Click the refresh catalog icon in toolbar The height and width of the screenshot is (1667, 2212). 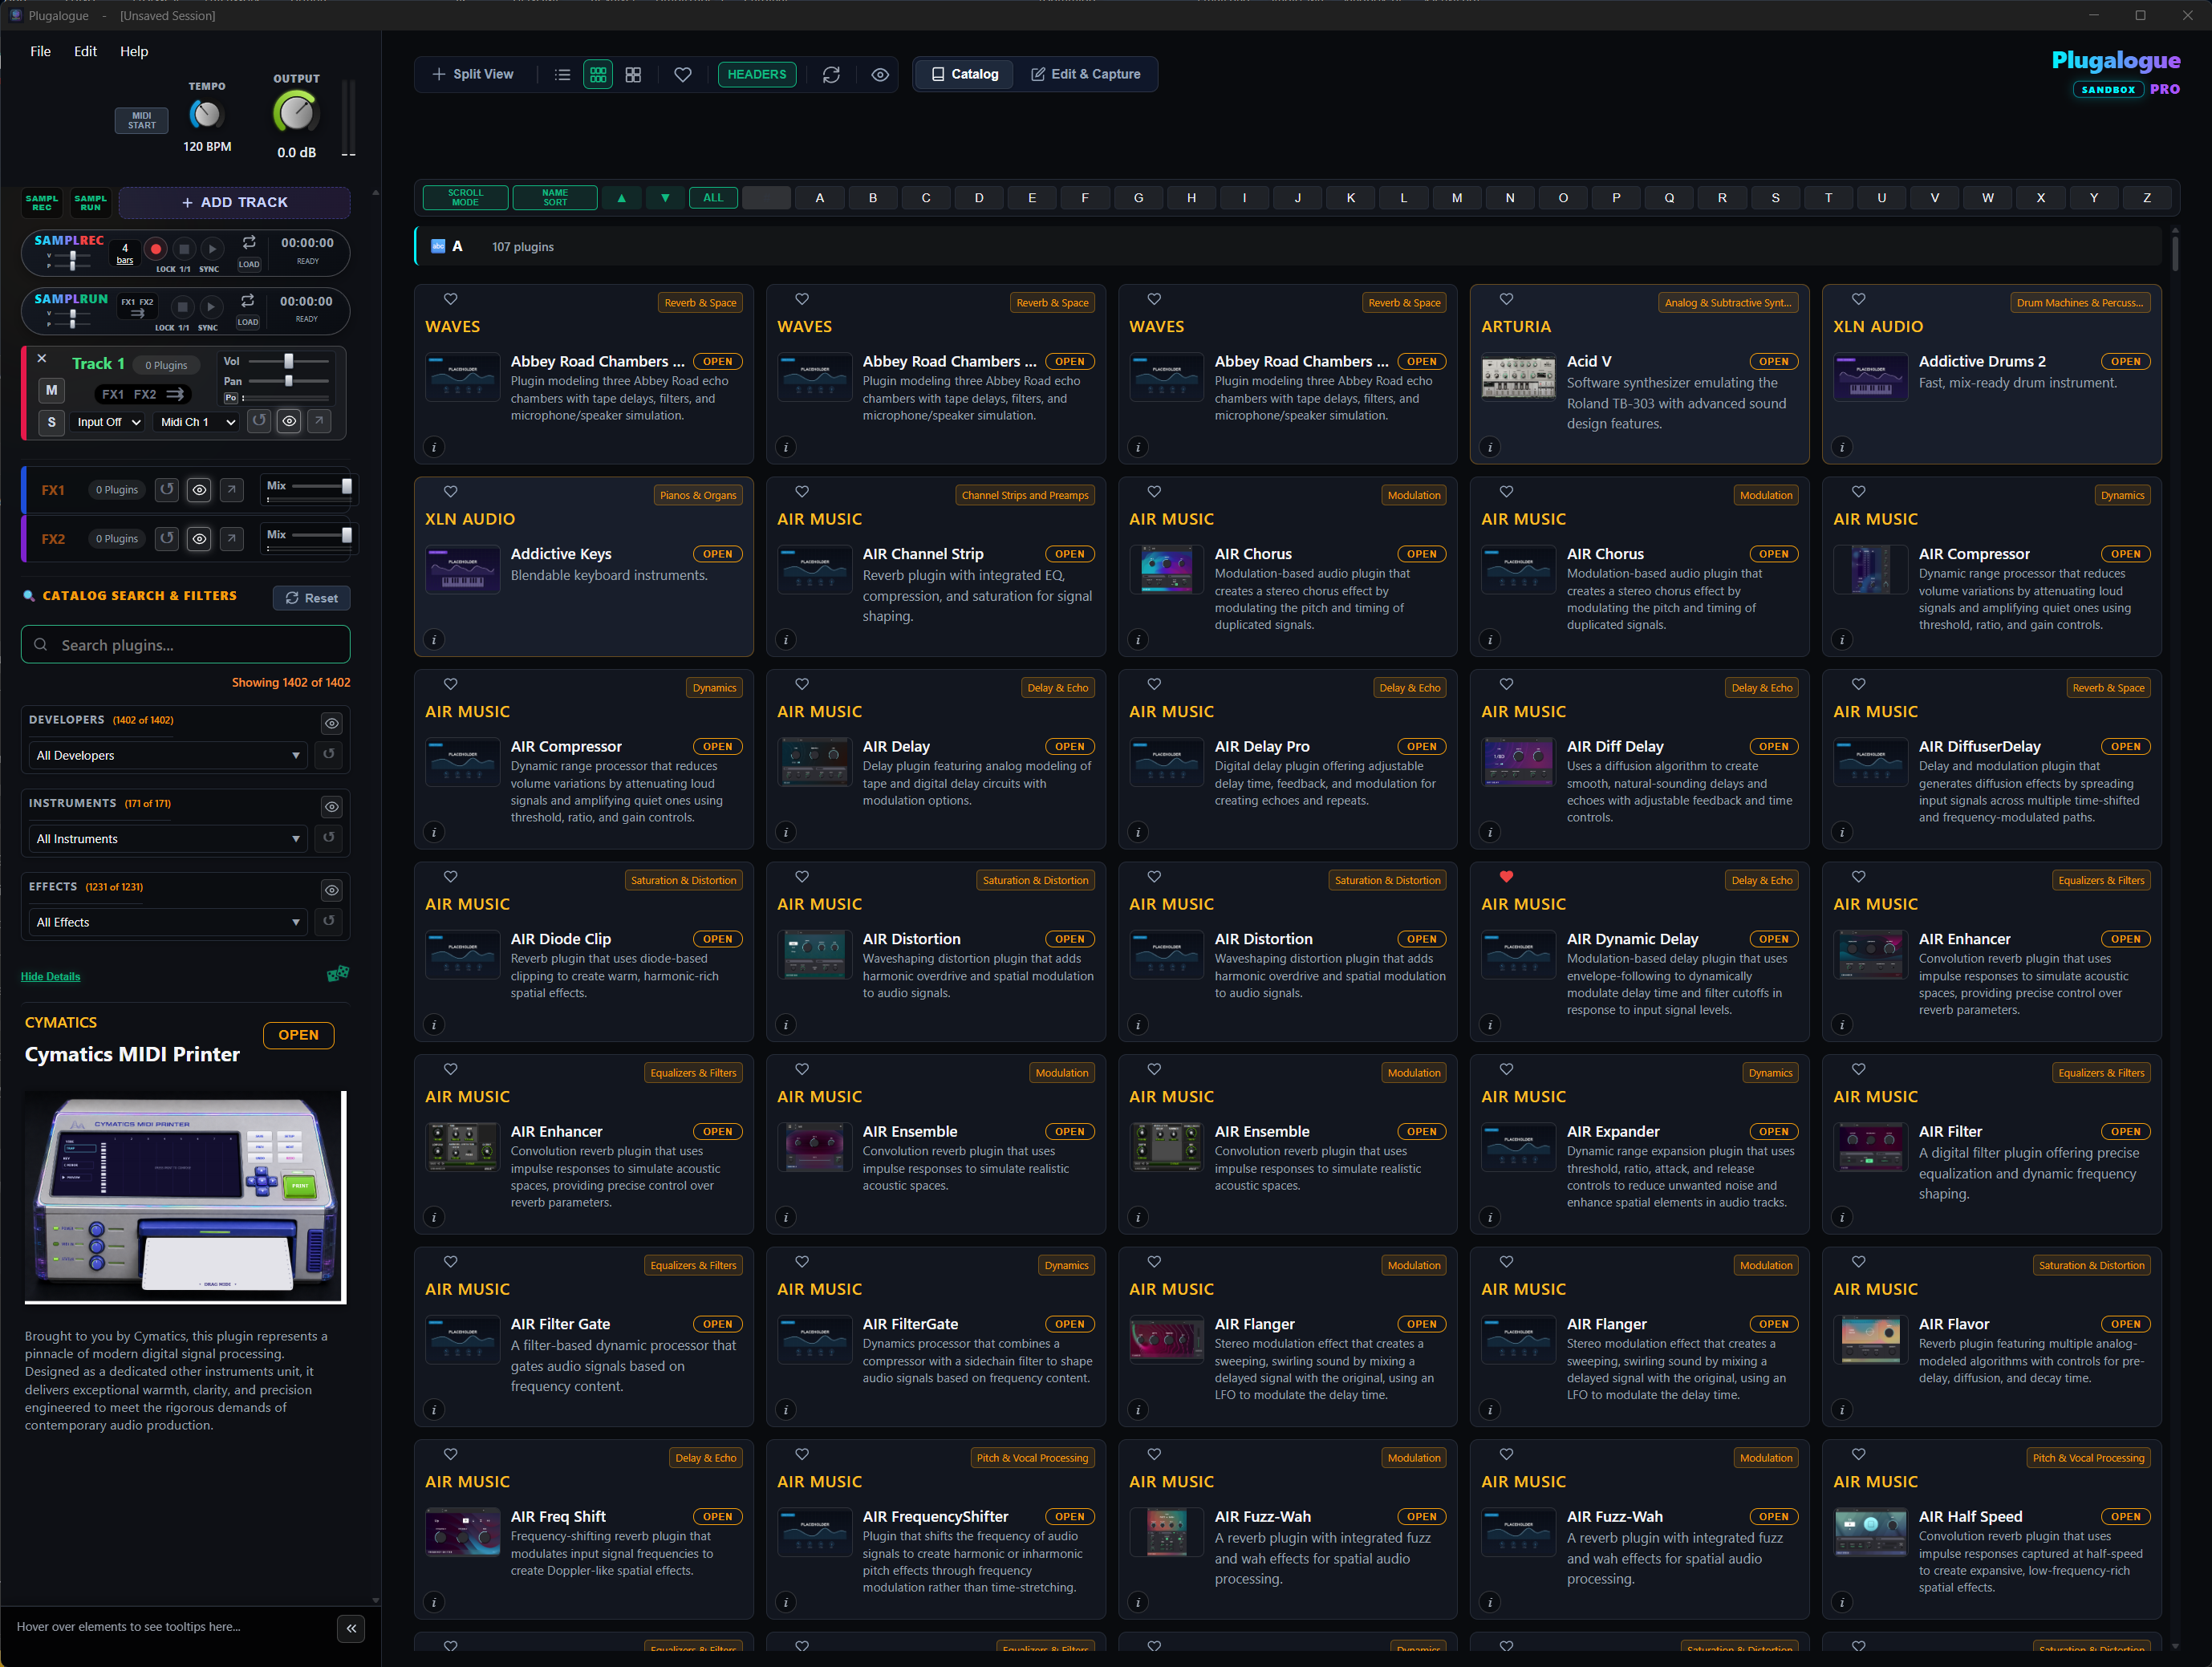831,75
